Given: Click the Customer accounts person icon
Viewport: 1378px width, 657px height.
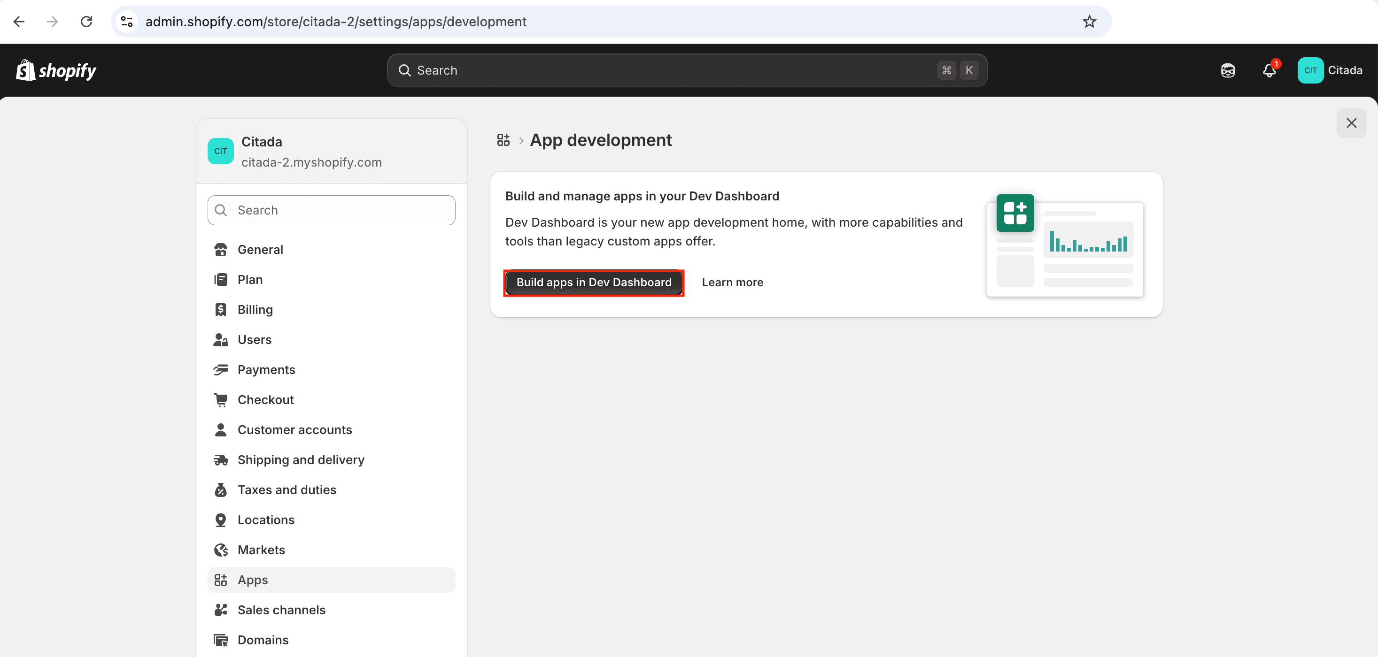Looking at the screenshot, I should pyautogui.click(x=220, y=430).
